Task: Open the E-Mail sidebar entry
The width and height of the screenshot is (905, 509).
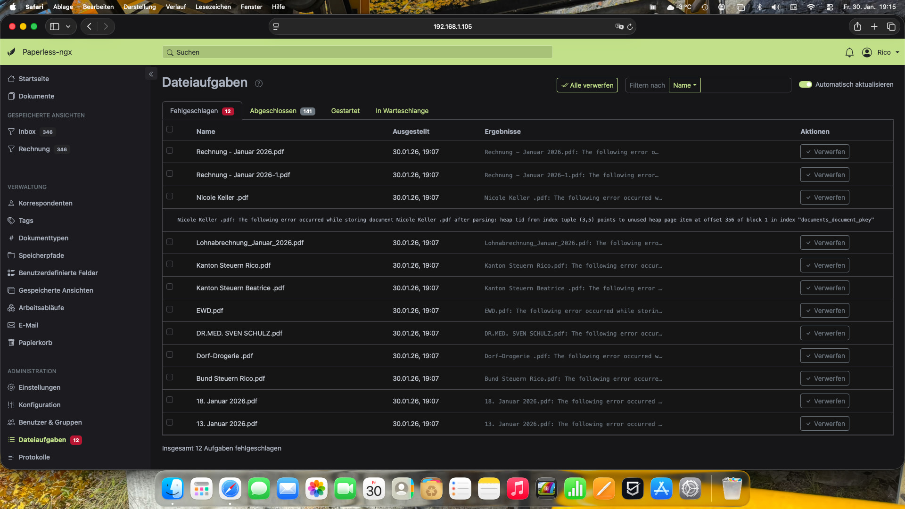Action: 28,325
